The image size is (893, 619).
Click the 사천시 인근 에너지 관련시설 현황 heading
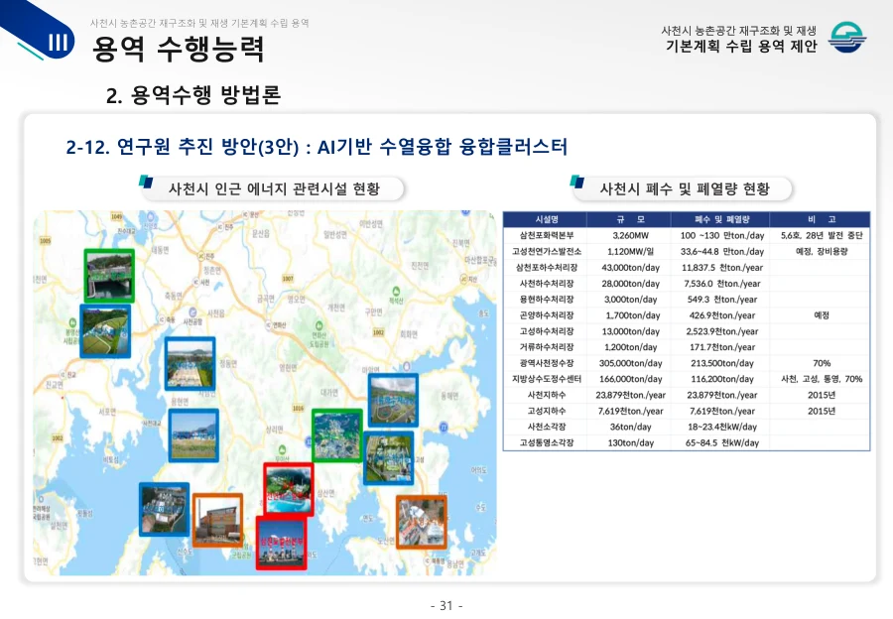click(274, 189)
